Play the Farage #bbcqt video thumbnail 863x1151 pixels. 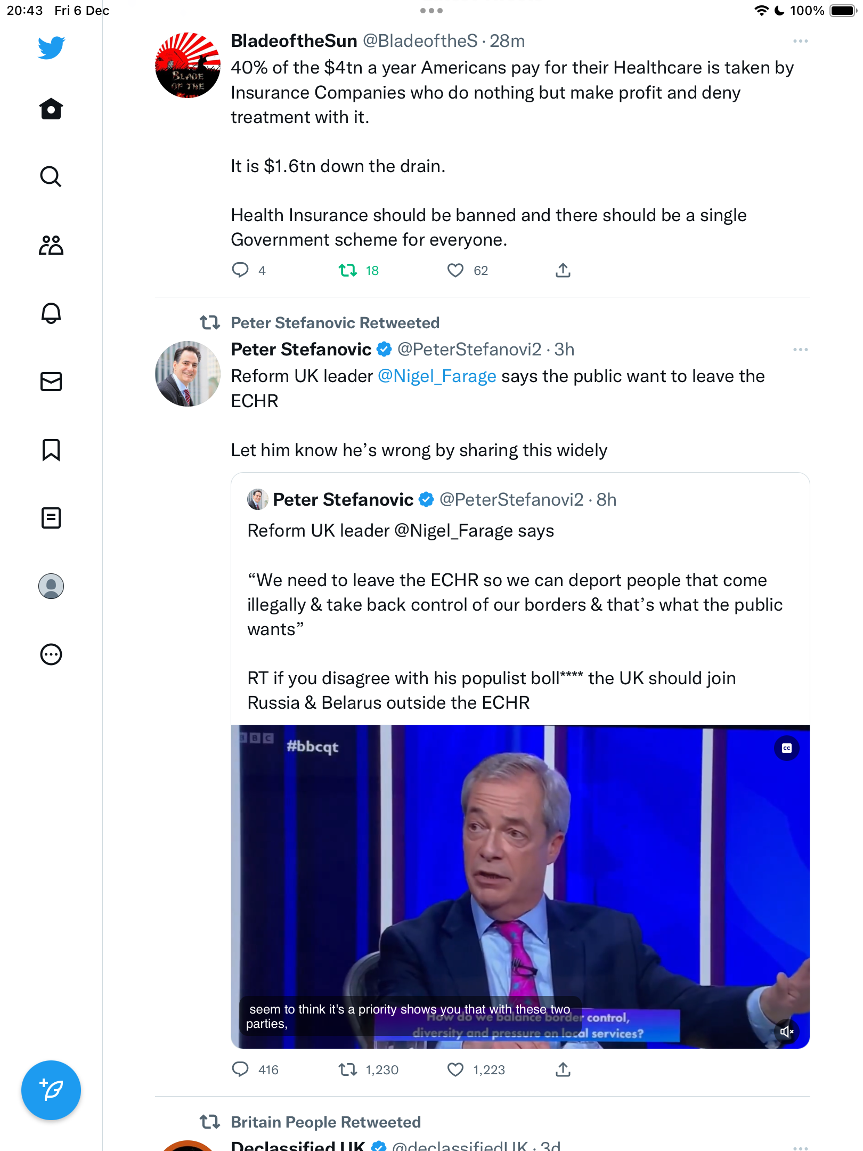[x=520, y=887]
